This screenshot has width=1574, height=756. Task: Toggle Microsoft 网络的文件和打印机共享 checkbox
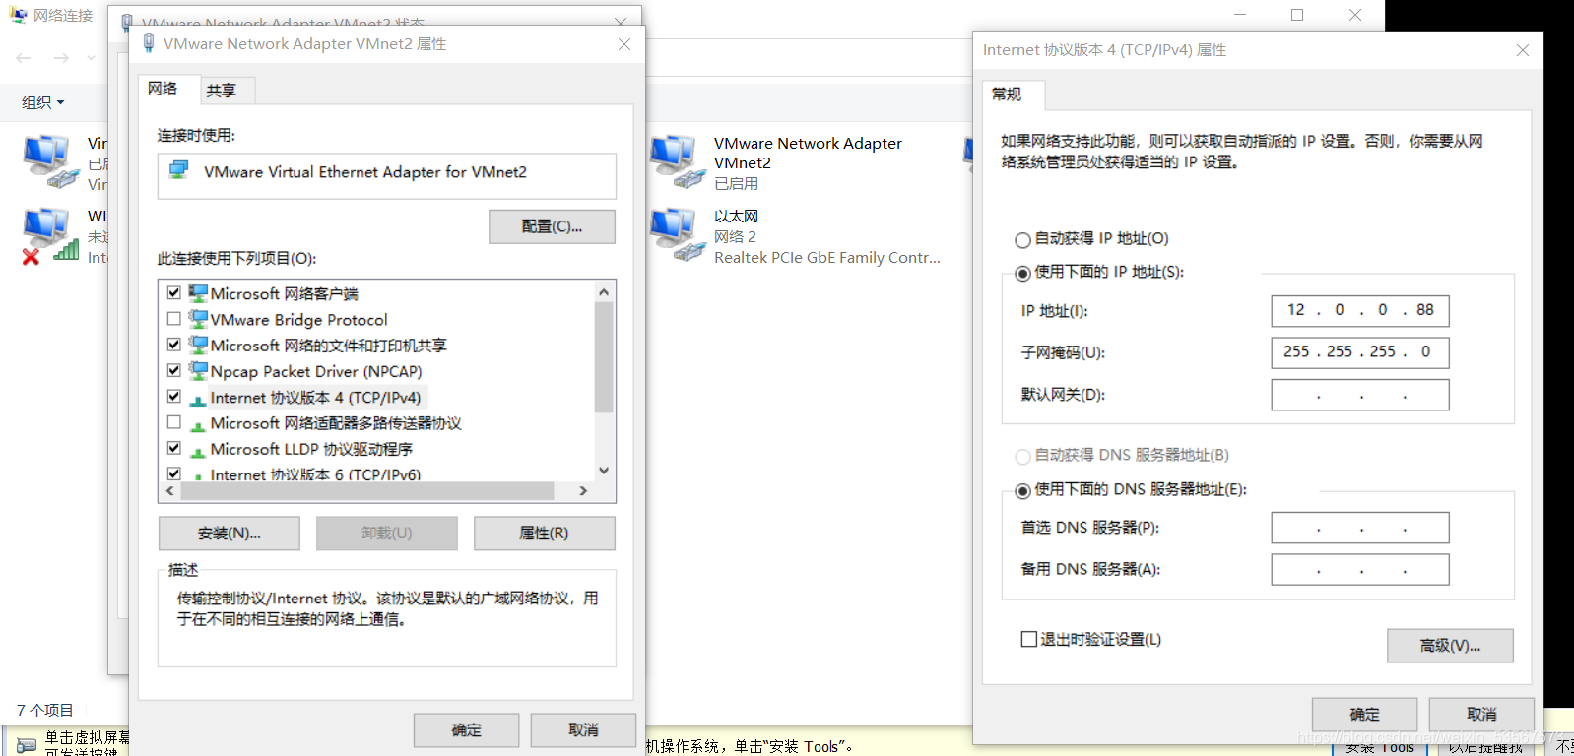click(x=174, y=345)
